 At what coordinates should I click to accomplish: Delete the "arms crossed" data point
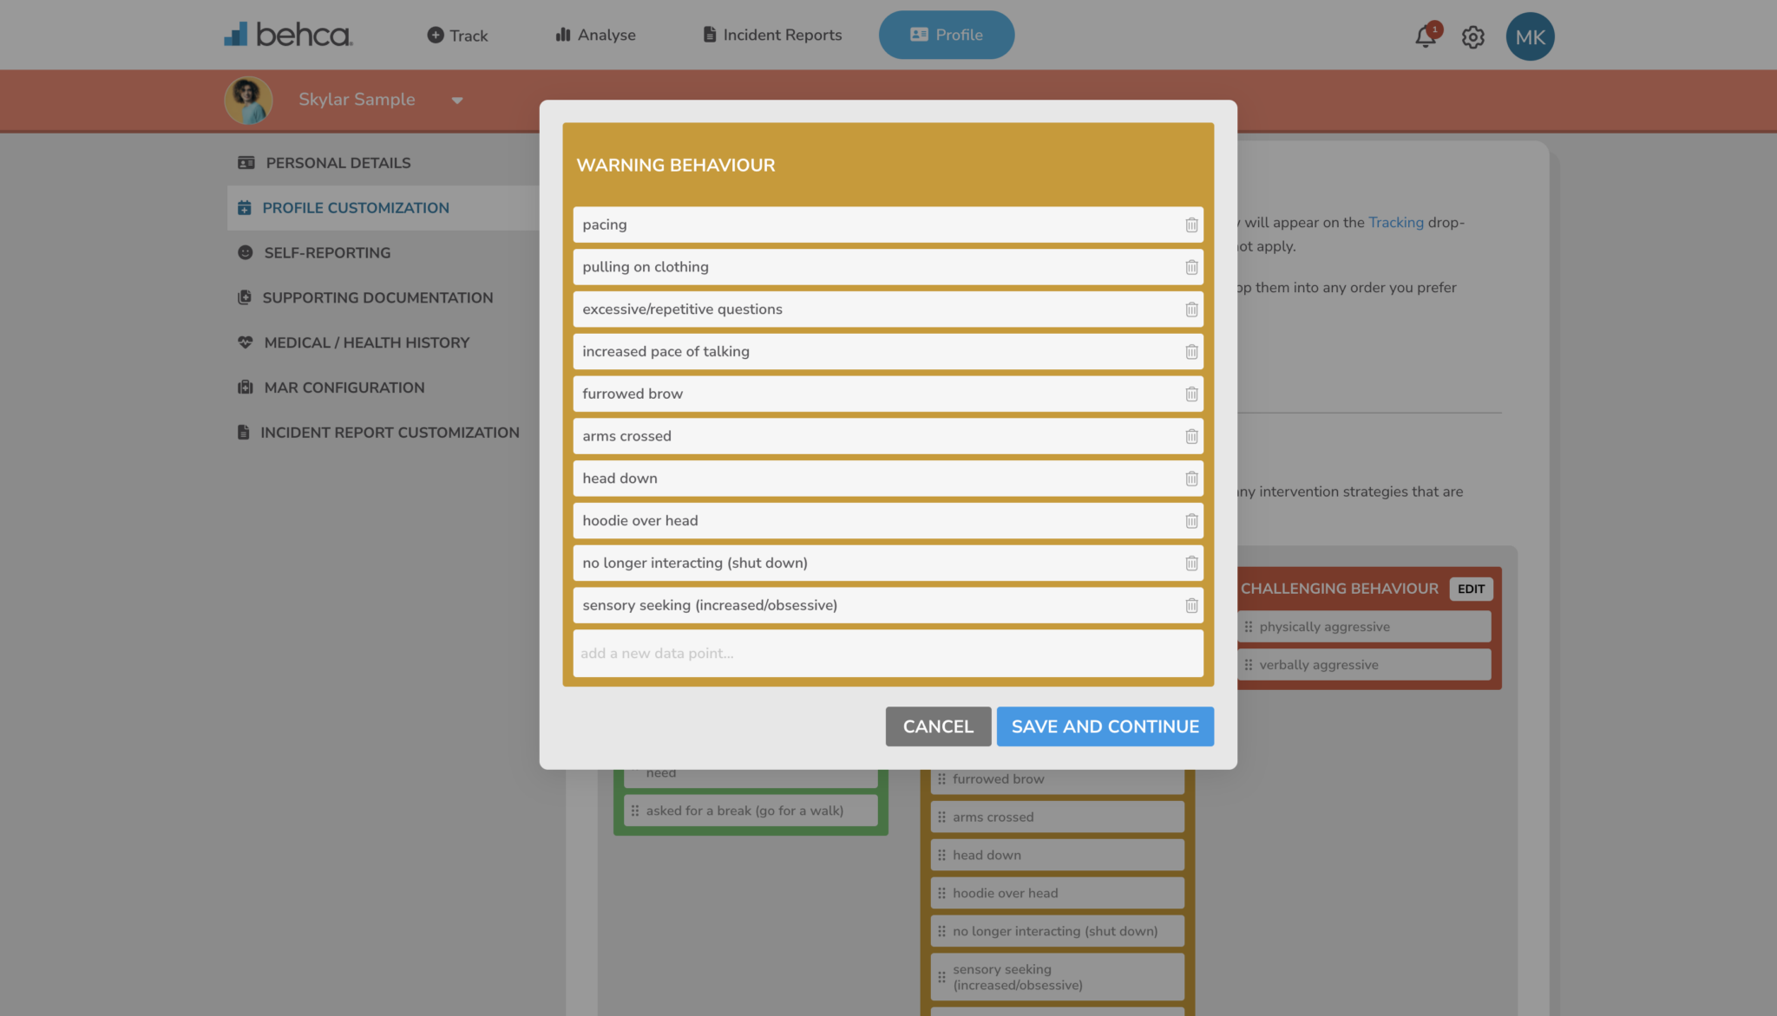point(1191,436)
